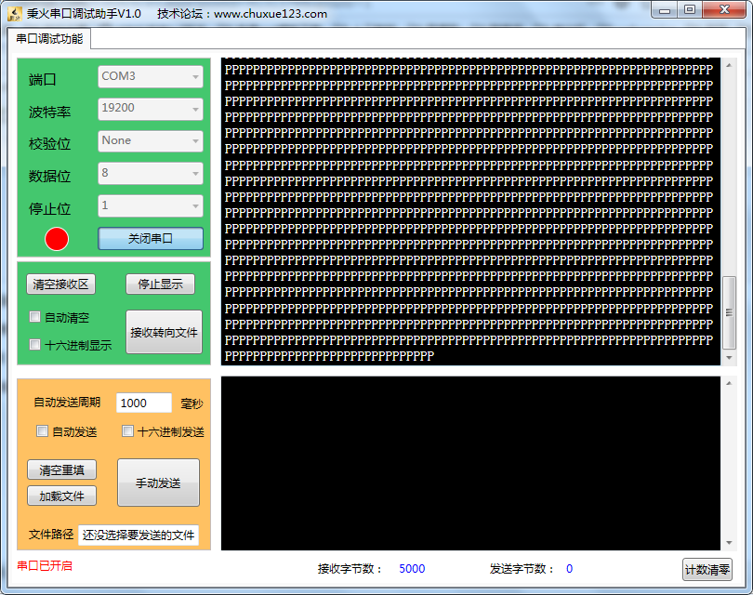Click the 串口已开启 status text
753x595 pixels.
45,565
